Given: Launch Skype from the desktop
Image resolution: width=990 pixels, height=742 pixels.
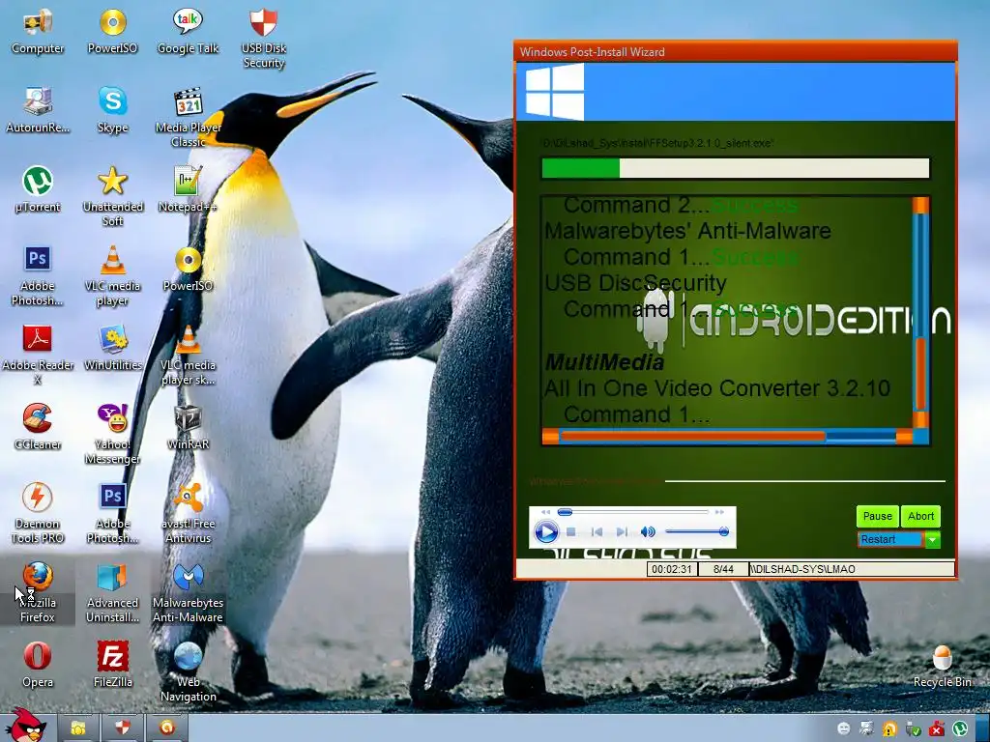Looking at the screenshot, I should click(x=112, y=110).
